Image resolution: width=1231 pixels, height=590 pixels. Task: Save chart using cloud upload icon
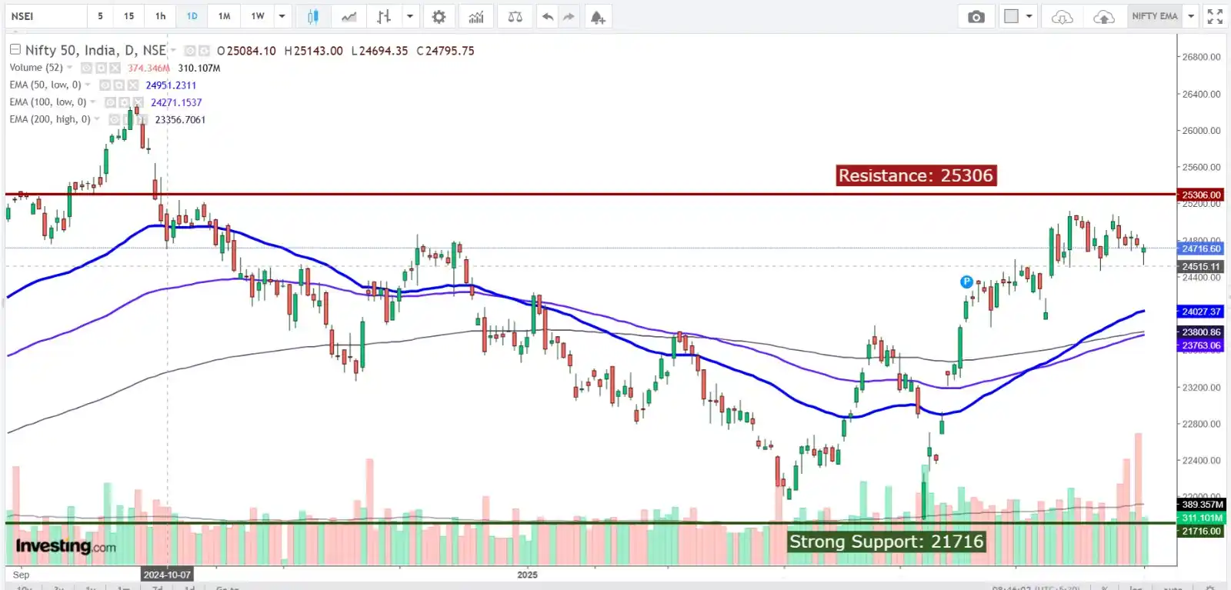1104,16
